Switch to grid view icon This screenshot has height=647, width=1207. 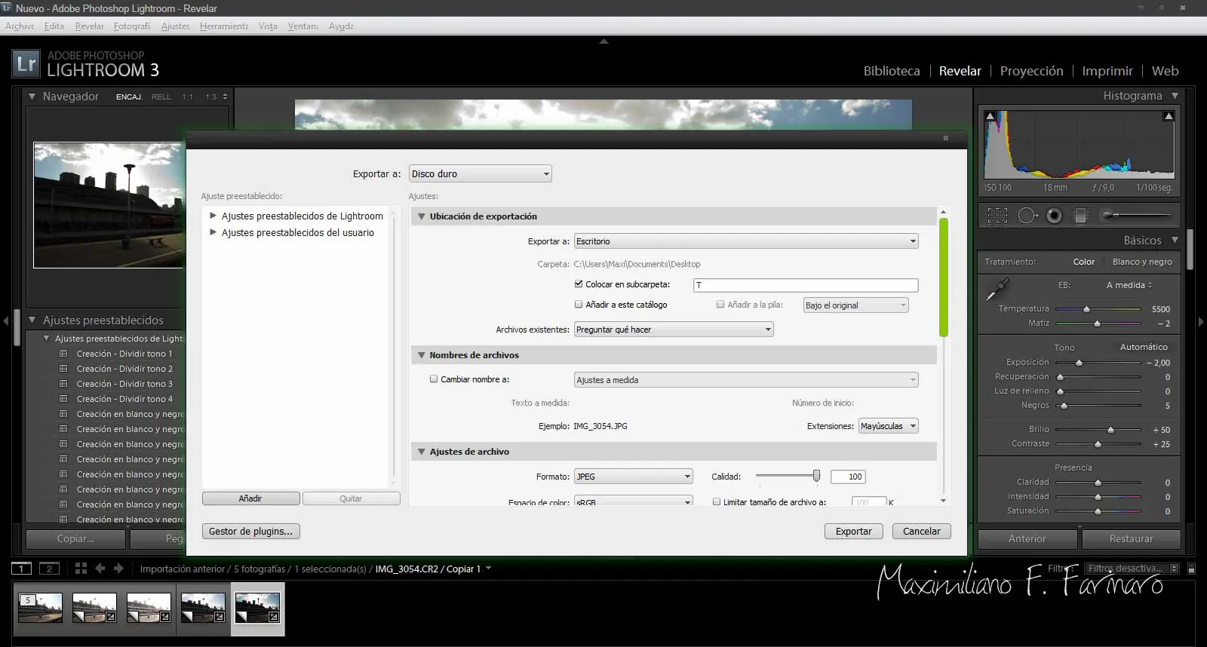[x=81, y=569]
